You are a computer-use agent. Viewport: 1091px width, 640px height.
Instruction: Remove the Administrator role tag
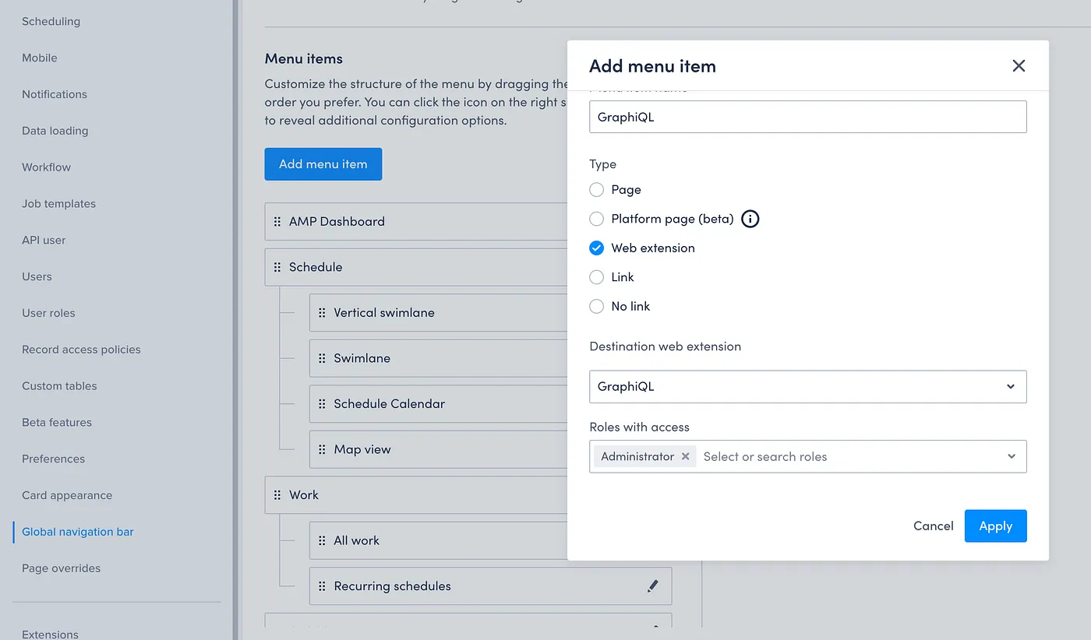tap(685, 457)
